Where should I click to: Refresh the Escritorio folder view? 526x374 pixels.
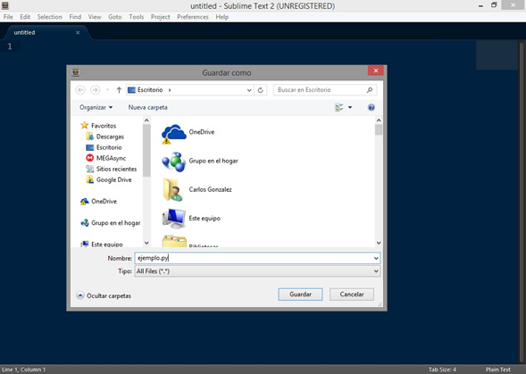tap(260, 90)
